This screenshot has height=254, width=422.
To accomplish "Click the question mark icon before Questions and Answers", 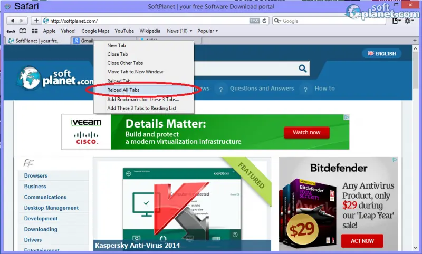I will pos(220,89).
